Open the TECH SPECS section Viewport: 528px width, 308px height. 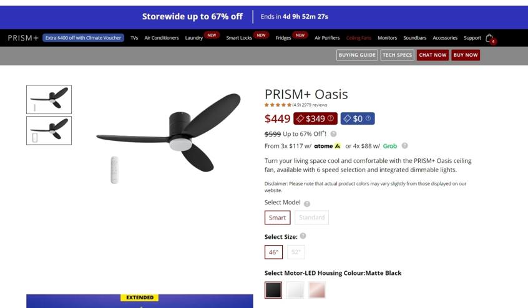398,55
